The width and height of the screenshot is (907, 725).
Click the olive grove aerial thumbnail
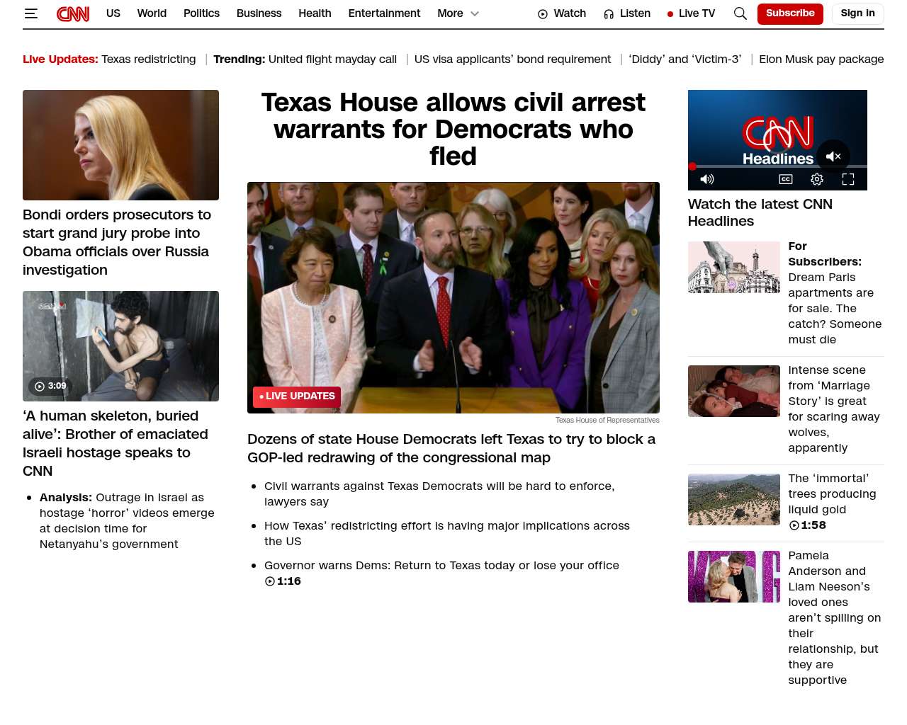(734, 500)
